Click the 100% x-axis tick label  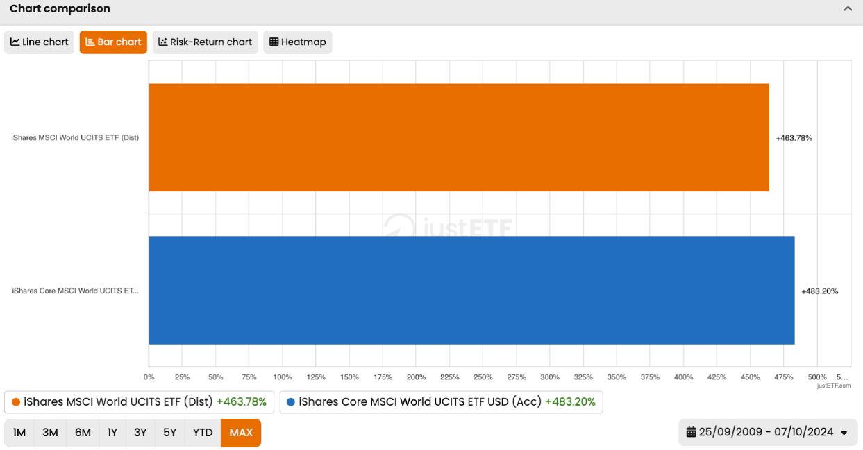pyautogui.click(x=283, y=377)
